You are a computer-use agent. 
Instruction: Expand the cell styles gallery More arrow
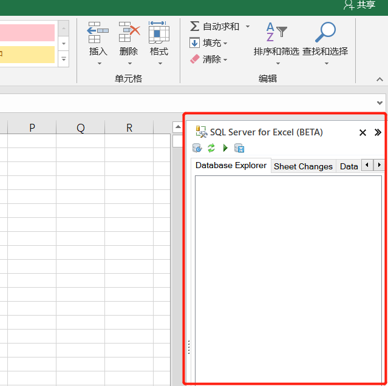(x=64, y=59)
